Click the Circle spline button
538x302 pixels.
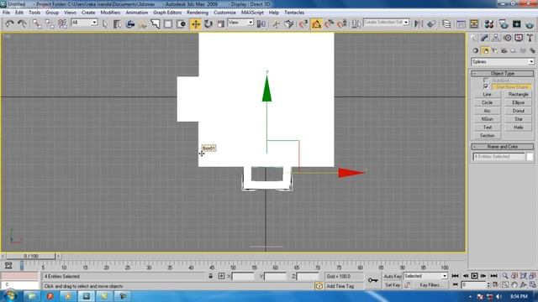click(x=487, y=102)
